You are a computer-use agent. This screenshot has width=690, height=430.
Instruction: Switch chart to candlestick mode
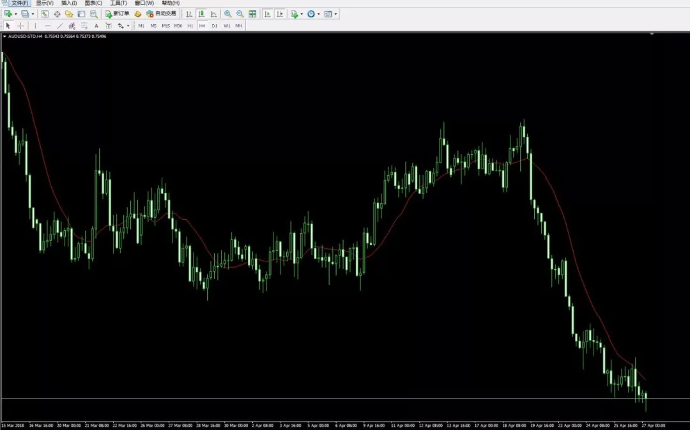pos(201,13)
